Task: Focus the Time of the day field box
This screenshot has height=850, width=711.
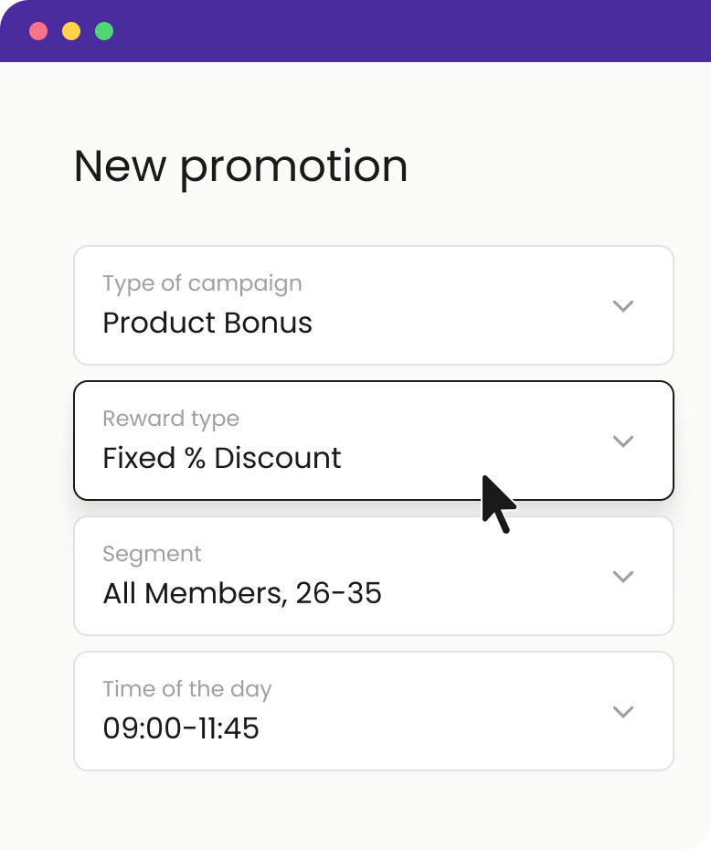Action: coord(374,711)
